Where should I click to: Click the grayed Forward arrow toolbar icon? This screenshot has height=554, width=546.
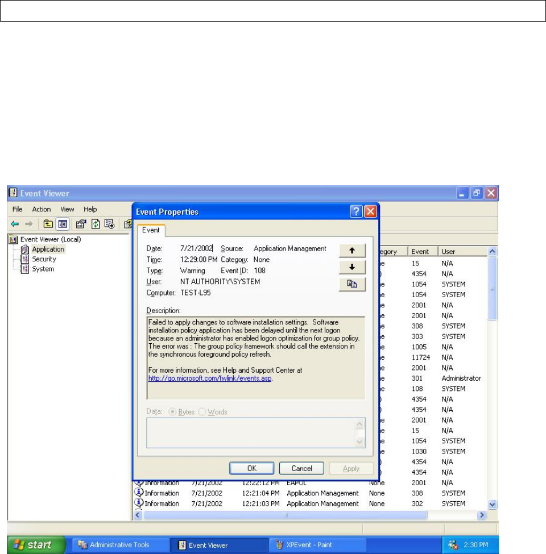click(x=29, y=224)
